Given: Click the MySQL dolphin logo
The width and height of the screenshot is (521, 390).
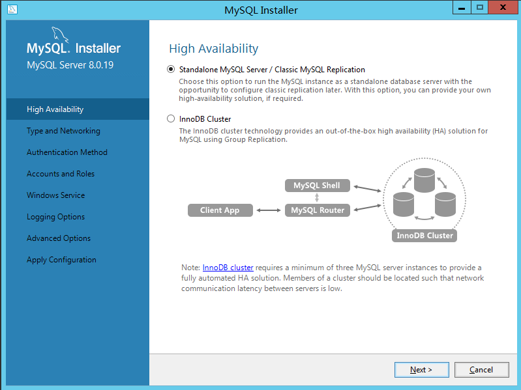Looking at the screenshot, I should pos(60,35).
